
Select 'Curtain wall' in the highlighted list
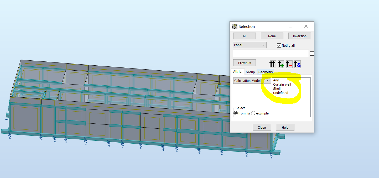point(282,84)
